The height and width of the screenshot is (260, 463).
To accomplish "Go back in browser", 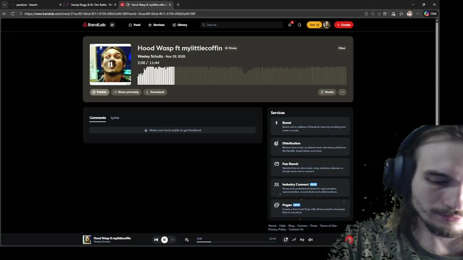I will [x=4, y=14].
